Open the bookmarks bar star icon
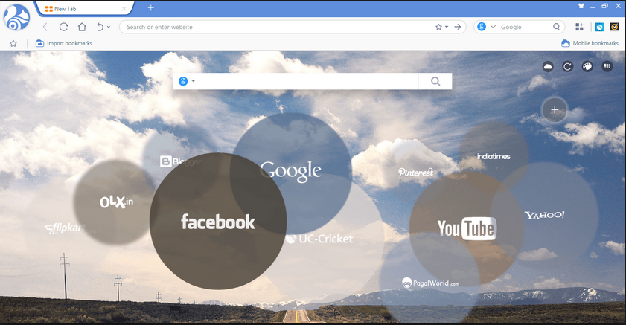This screenshot has width=626, height=325. (x=13, y=43)
